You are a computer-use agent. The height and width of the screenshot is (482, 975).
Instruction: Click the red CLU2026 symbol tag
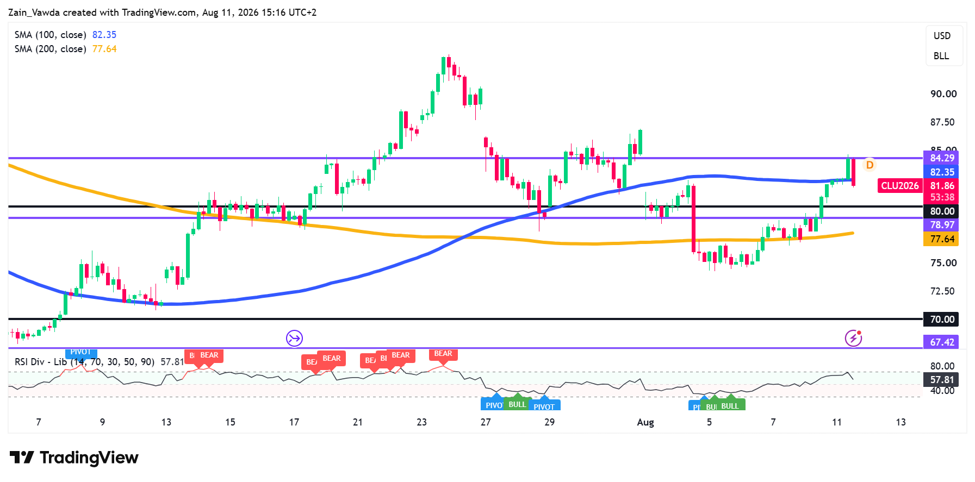(x=900, y=186)
